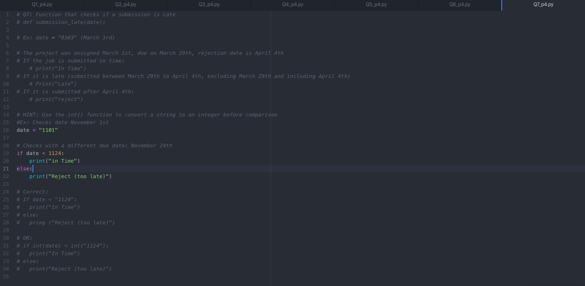Place cursor in '# Ex: date = "0303" (March 3rd)'
Viewport: 585px width, 286px height.
click(x=66, y=38)
